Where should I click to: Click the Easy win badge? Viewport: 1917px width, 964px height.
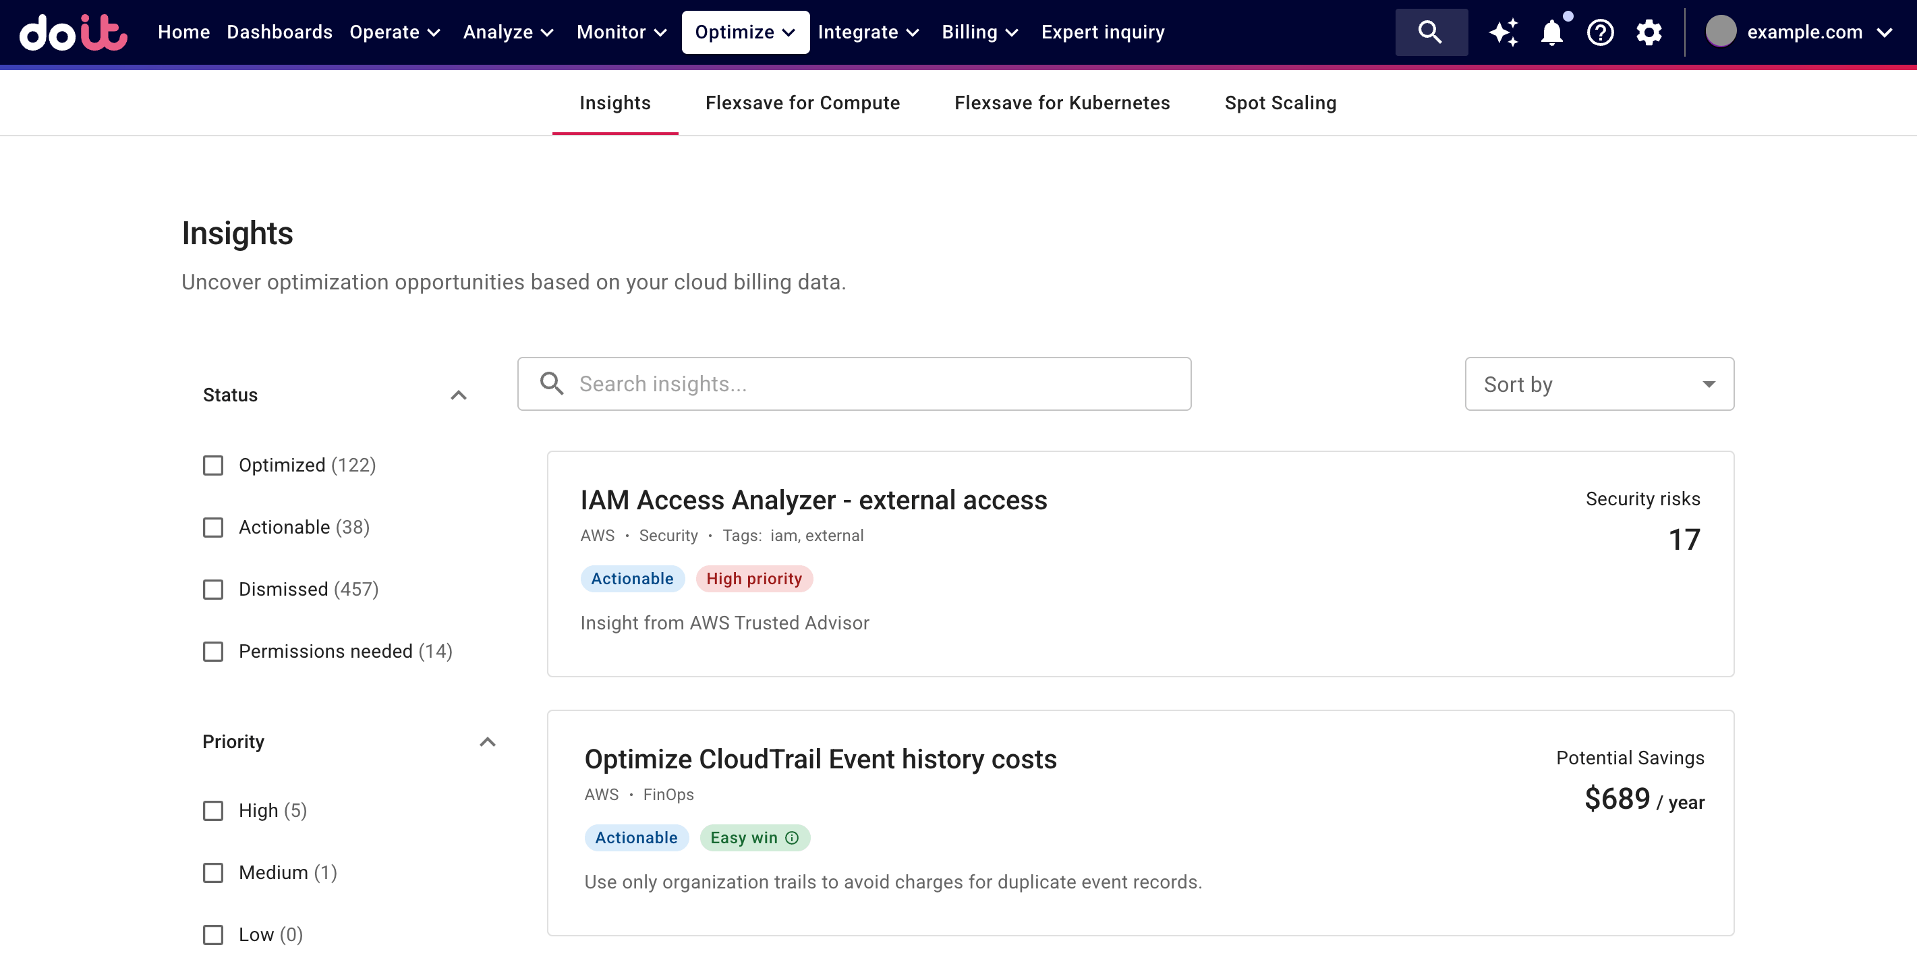tap(754, 837)
